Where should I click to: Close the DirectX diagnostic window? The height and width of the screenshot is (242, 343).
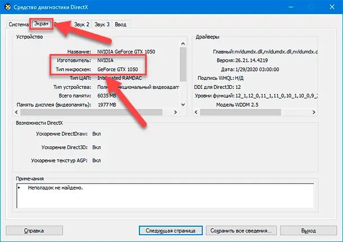[x=332, y=7]
